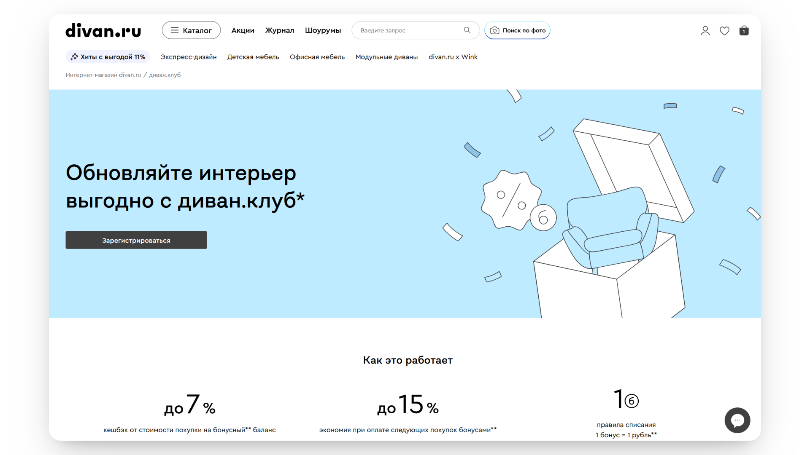Image resolution: width=810 pixels, height=455 pixels.
Task: Go to Детская мебель section
Action: [253, 57]
